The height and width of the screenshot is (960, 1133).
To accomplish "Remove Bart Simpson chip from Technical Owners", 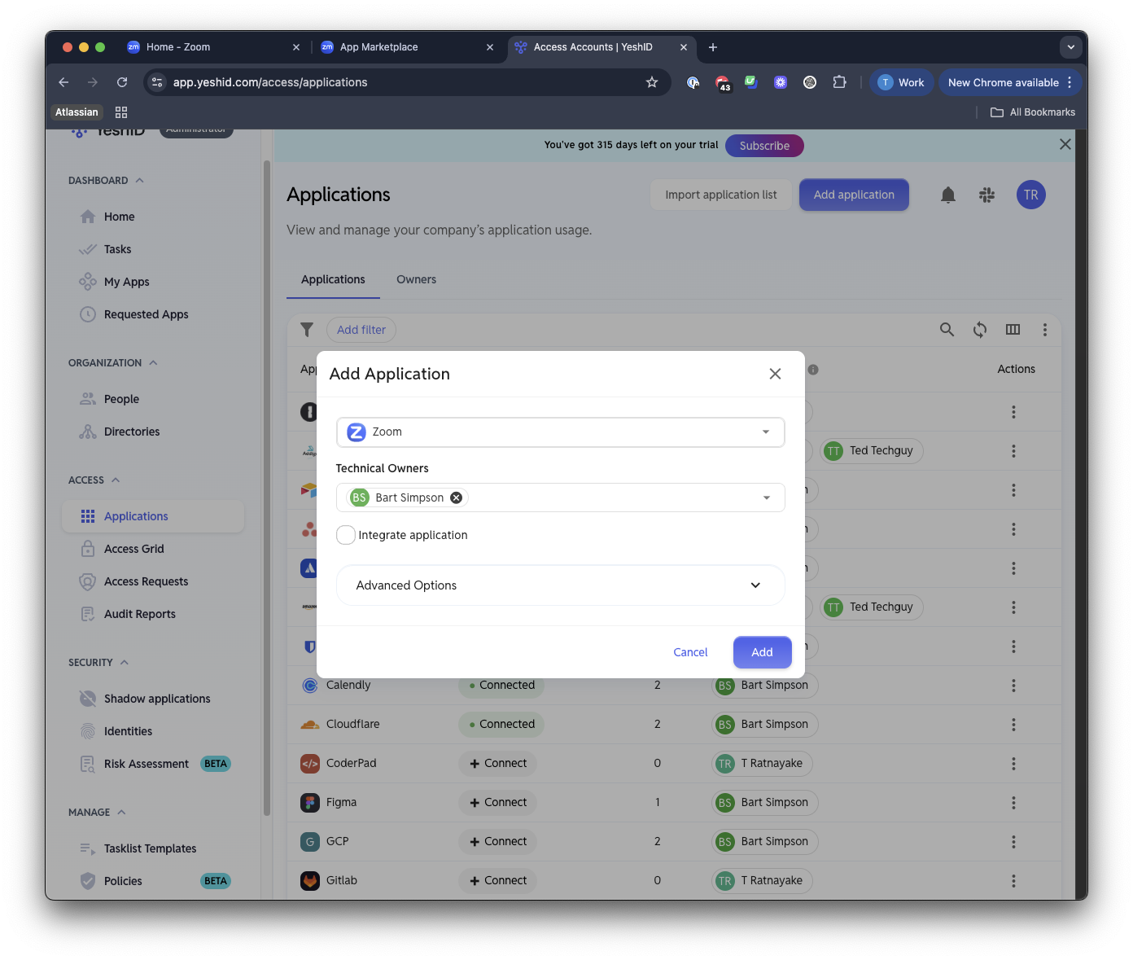I will [x=457, y=498].
